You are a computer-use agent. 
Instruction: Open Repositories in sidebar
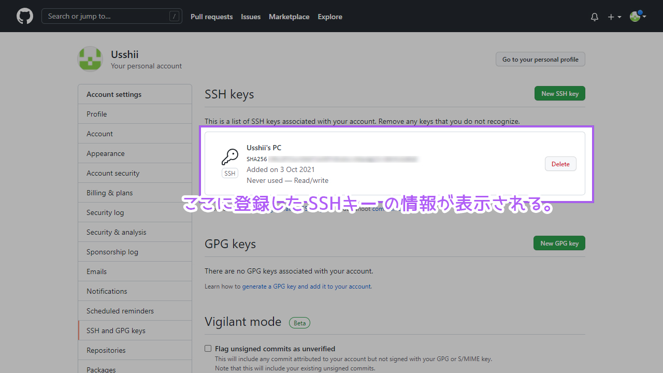(x=135, y=350)
